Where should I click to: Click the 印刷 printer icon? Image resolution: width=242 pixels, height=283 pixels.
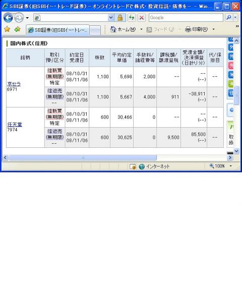pos(188,29)
